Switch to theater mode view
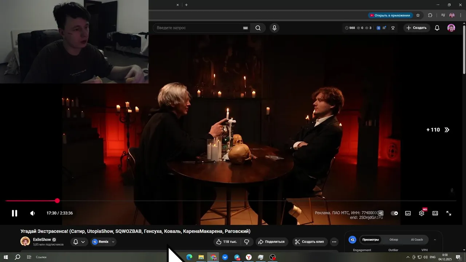 pos(435,213)
